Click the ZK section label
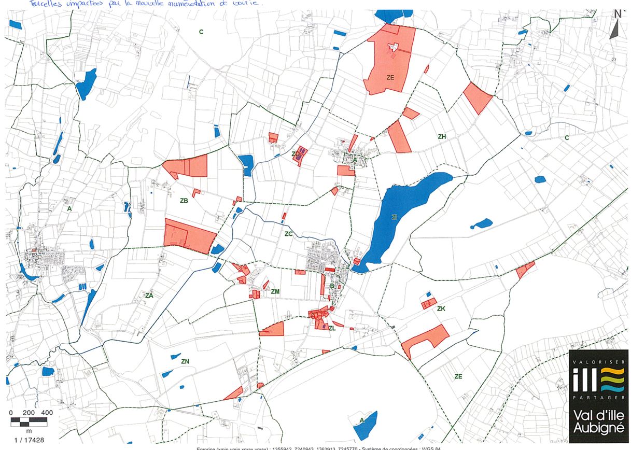The width and height of the screenshot is (631, 450). coord(441,308)
